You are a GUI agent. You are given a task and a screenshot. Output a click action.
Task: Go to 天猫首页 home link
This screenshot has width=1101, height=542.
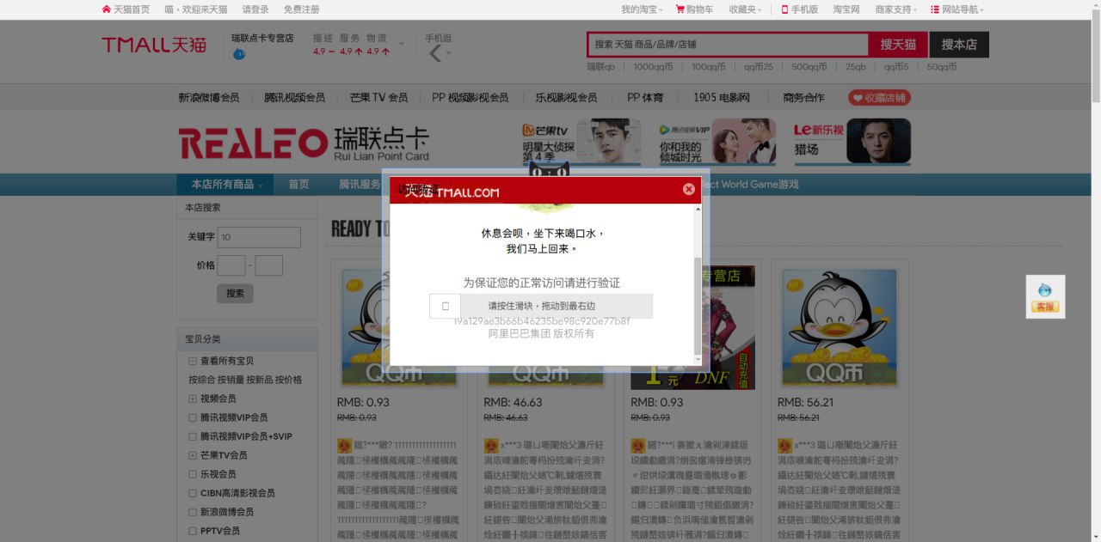[x=126, y=9]
